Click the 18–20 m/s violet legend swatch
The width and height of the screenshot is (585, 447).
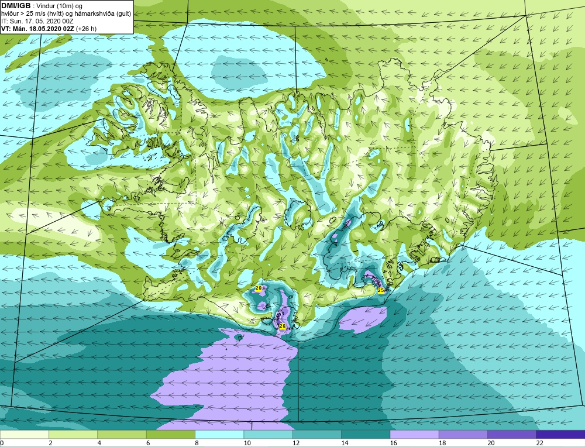(463, 435)
